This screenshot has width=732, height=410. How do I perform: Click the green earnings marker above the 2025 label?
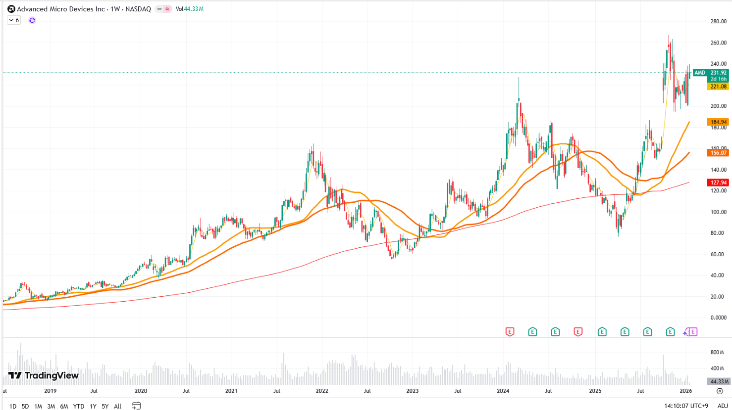[602, 332]
